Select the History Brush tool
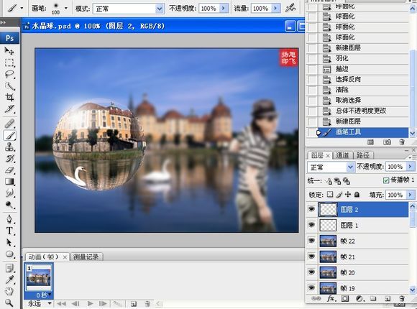The height and width of the screenshot is (309, 417). (9, 159)
